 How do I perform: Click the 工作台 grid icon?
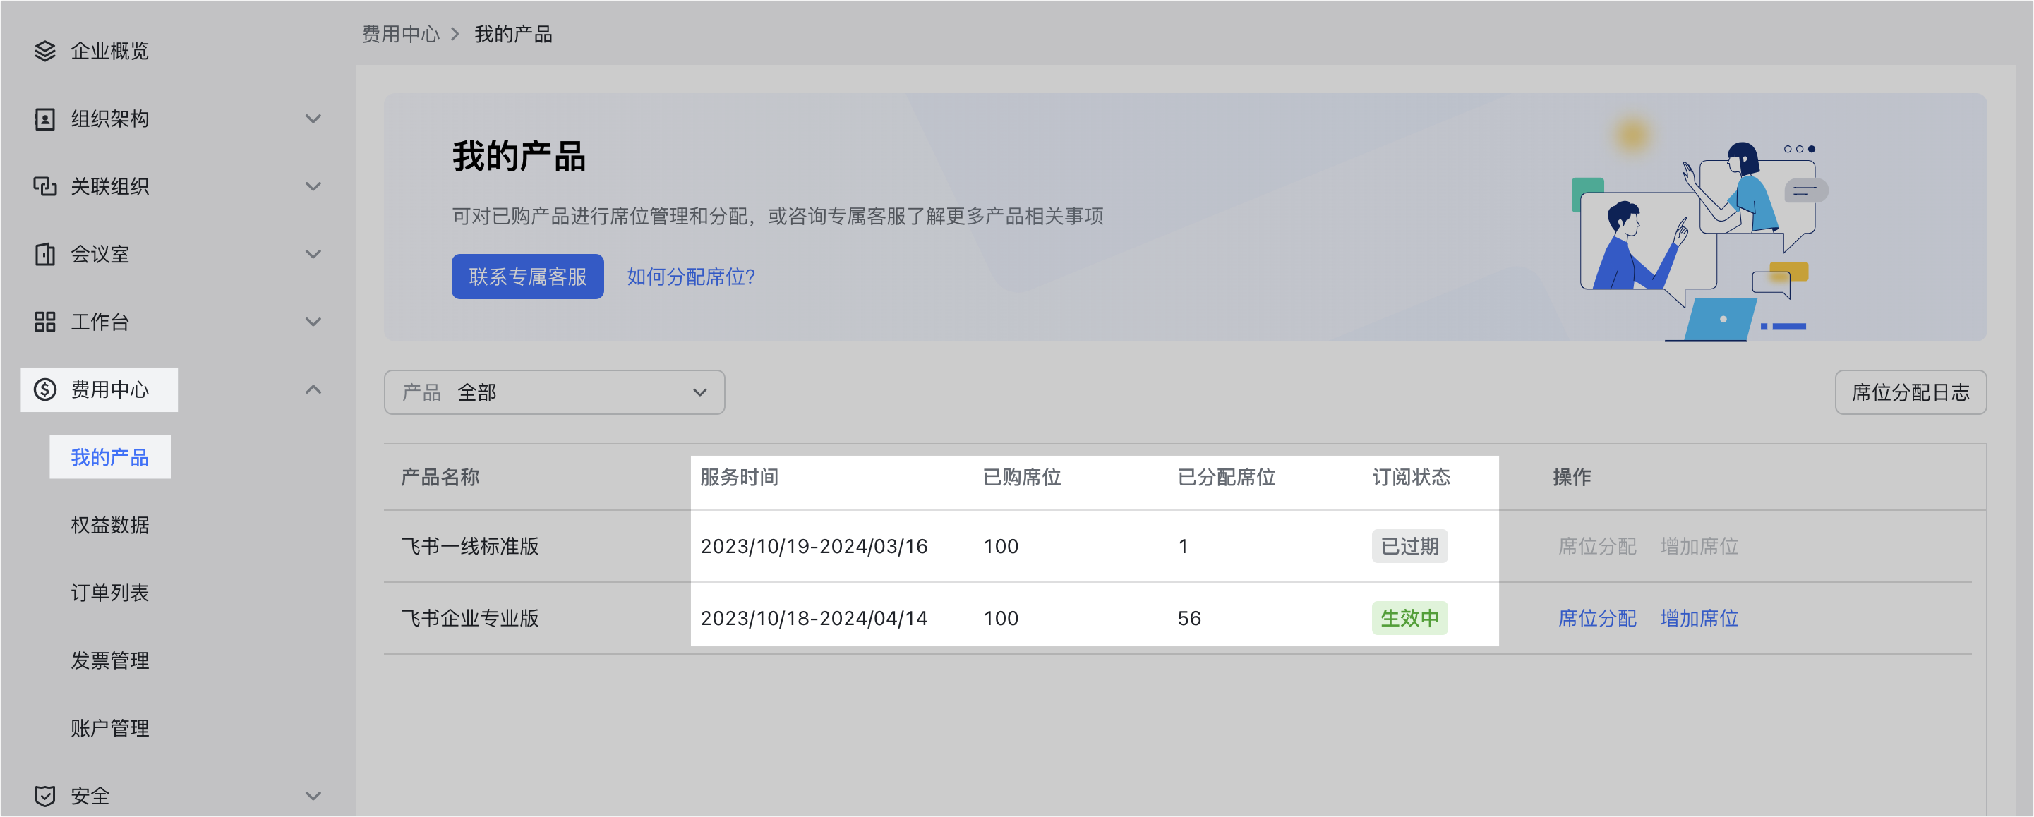pyautogui.click(x=45, y=322)
